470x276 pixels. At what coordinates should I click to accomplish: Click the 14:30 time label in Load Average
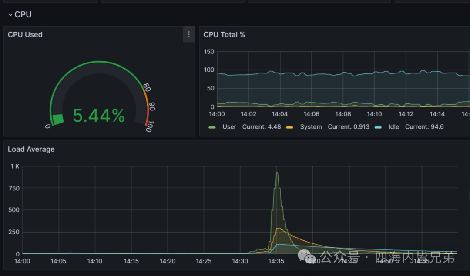click(240, 261)
